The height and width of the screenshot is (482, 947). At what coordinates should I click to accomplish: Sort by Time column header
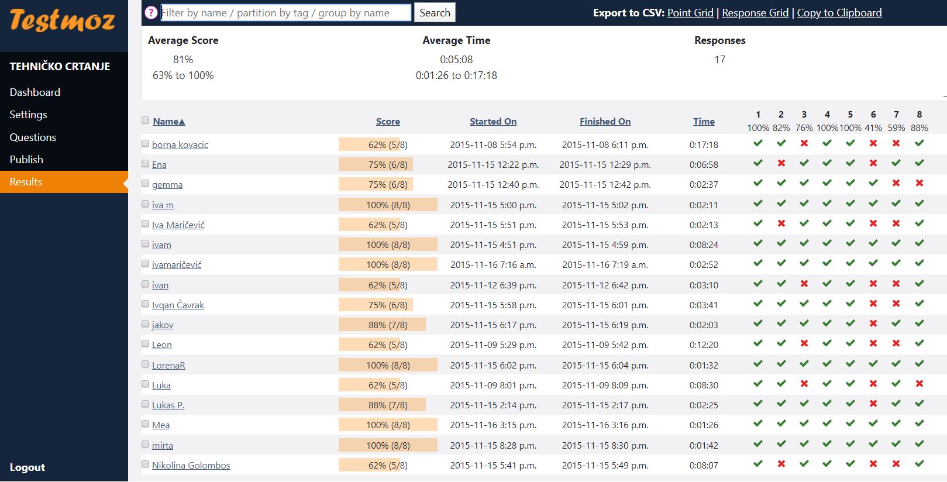tap(704, 122)
